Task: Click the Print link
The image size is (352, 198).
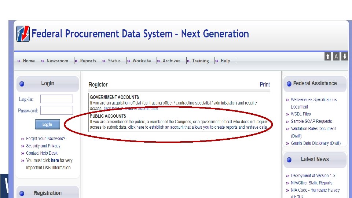Action: (265, 85)
